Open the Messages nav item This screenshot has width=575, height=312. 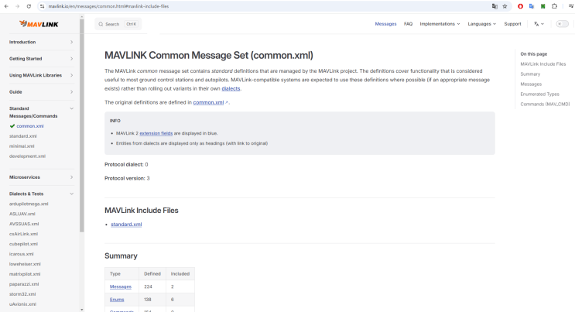385,24
